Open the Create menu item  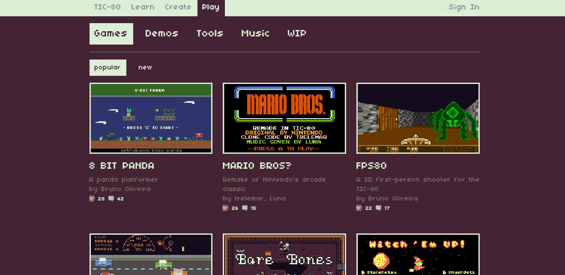coord(178,7)
